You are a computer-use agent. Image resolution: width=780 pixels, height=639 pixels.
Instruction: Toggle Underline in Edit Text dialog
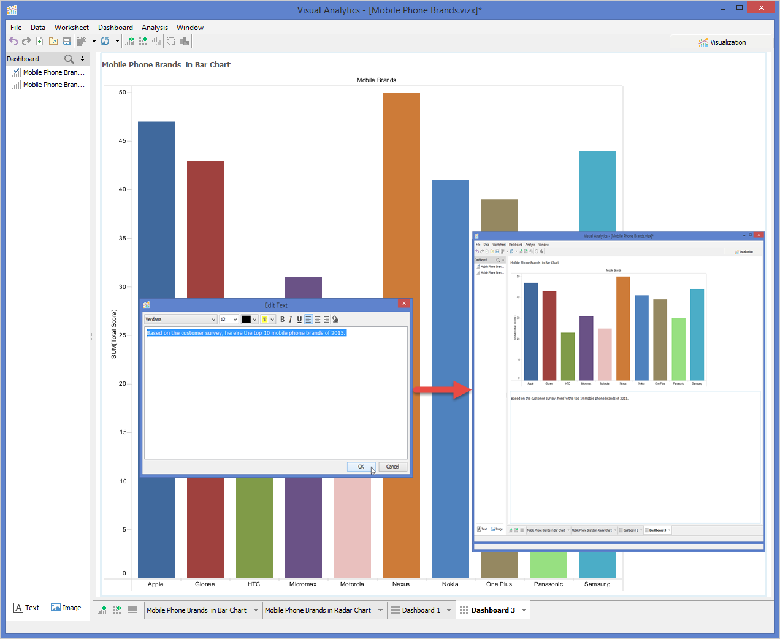tap(299, 319)
